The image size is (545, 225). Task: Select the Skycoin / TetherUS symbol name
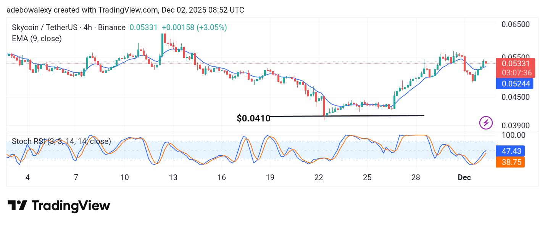point(46,27)
